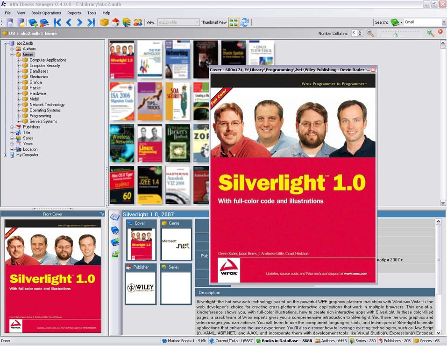Zoom out thumbnails with minus magnifier
The image size is (447, 346).
[x=370, y=33]
